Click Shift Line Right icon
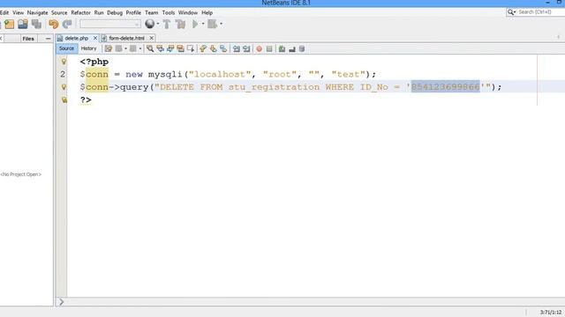565x317 pixels. point(246,48)
